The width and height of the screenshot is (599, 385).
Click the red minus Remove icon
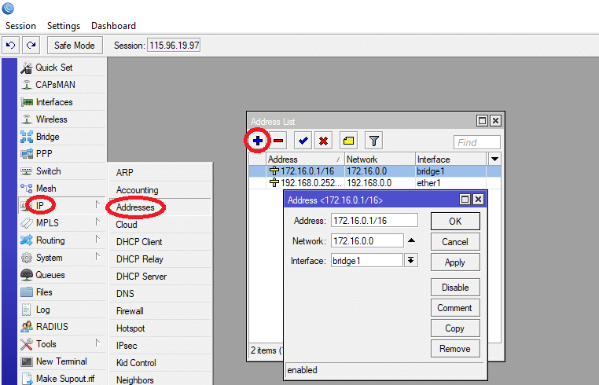click(278, 141)
